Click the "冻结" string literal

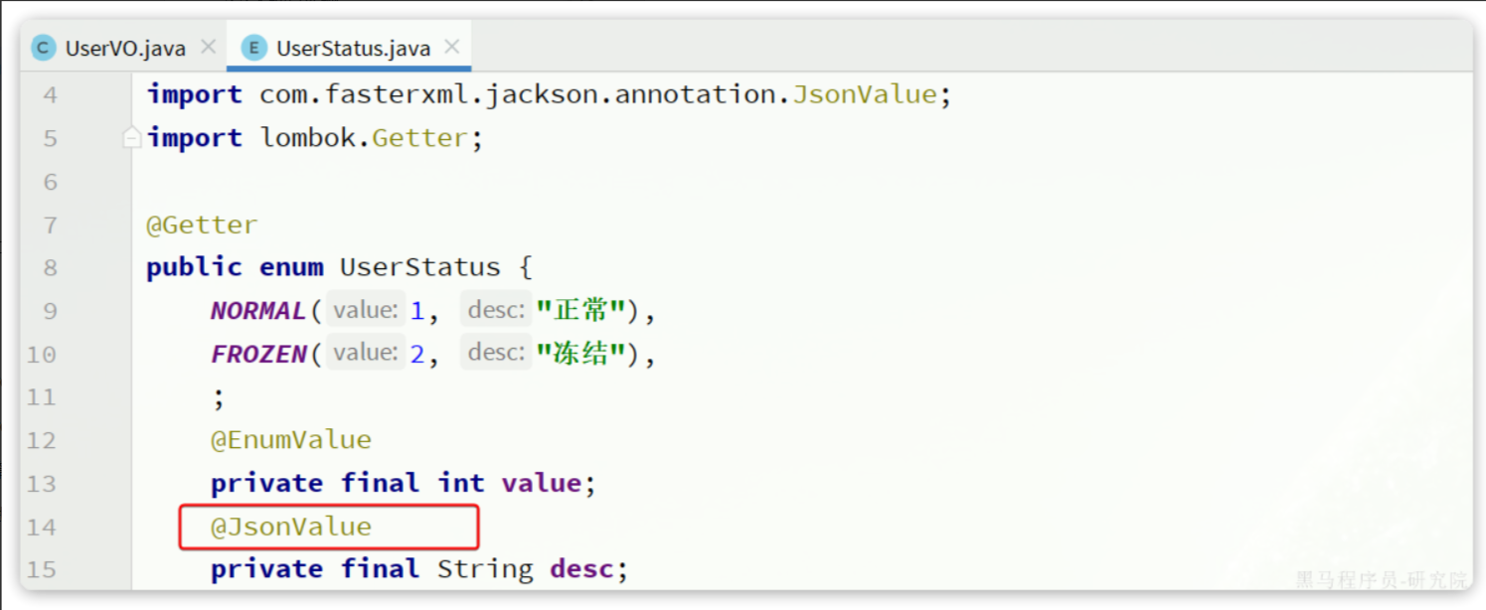click(580, 355)
